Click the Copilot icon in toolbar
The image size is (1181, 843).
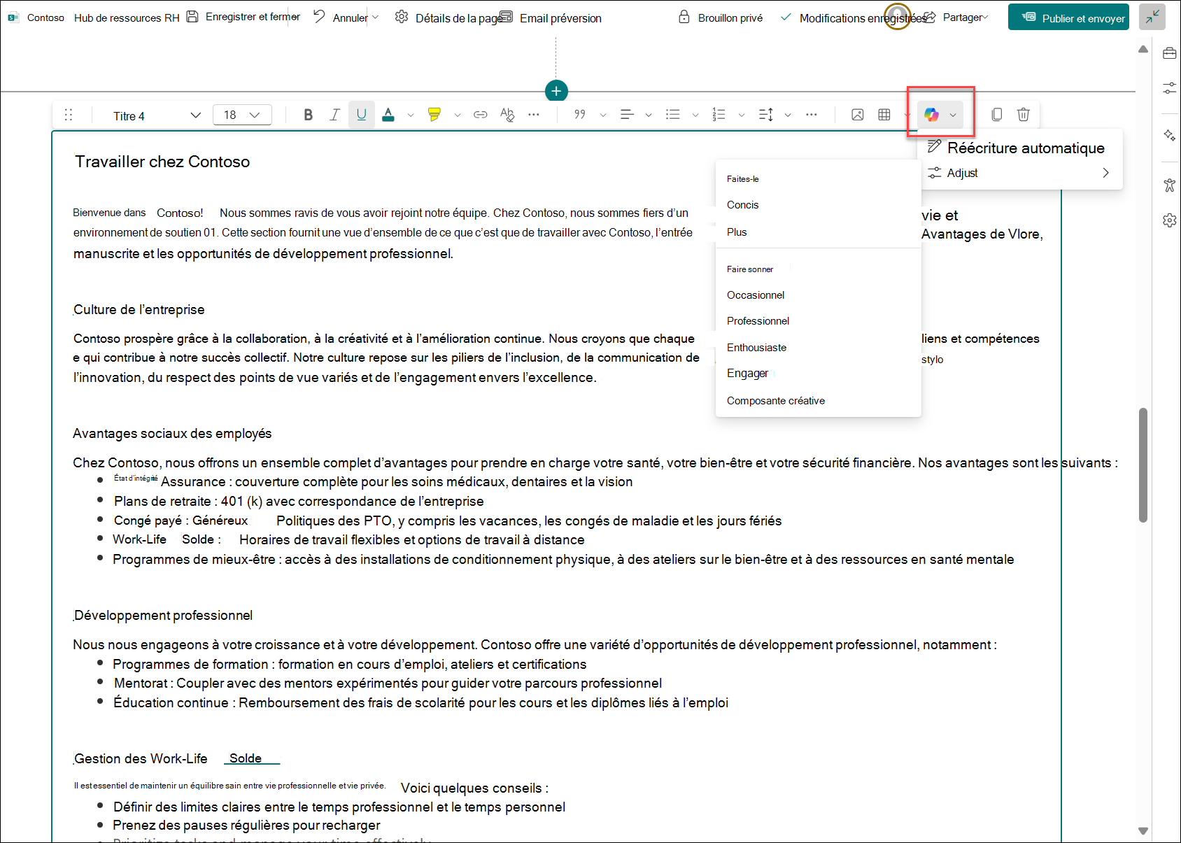click(x=931, y=115)
